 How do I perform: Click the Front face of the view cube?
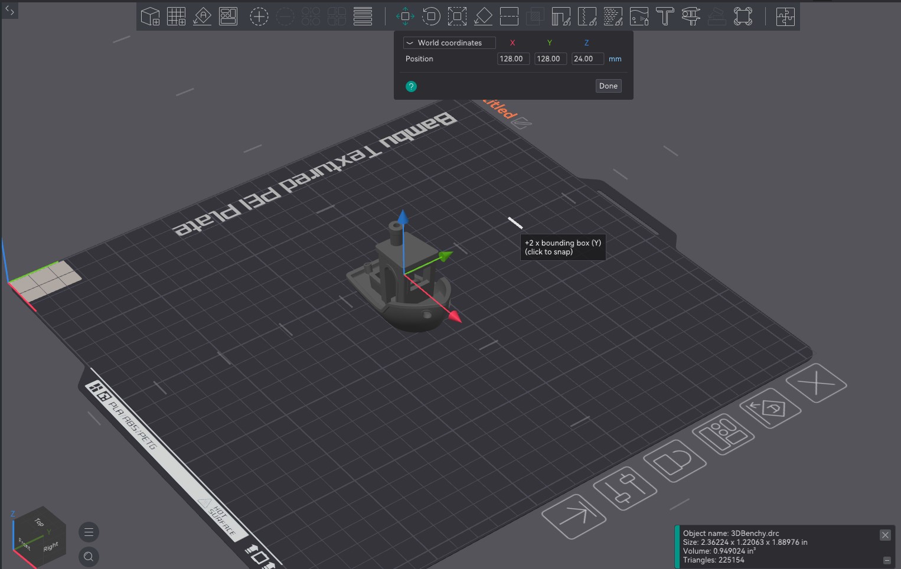coord(24,543)
